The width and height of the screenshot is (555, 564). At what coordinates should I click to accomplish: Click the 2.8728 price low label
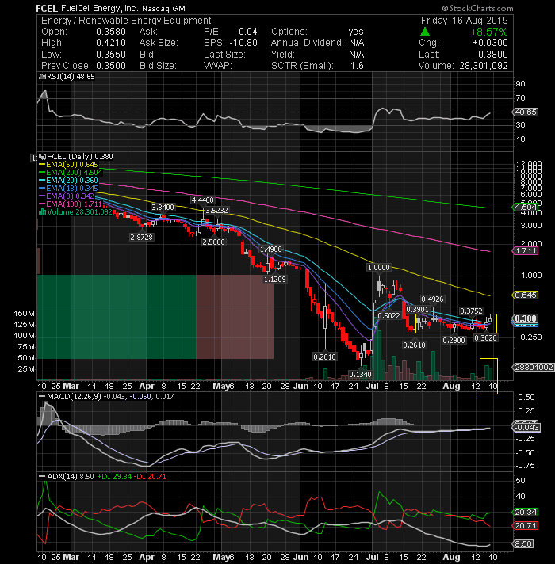(x=141, y=238)
